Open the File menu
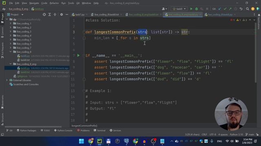 pyautogui.click(x=11, y=3)
